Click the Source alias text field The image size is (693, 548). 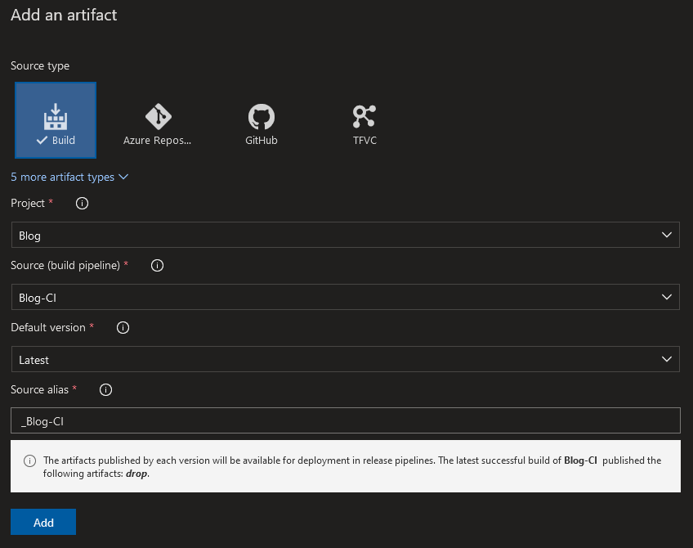pyautogui.click(x=346, y=420)
